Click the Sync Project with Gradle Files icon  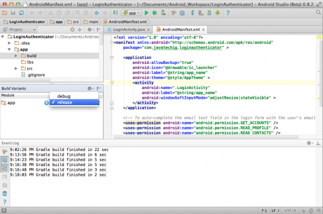tap(192, 13)
